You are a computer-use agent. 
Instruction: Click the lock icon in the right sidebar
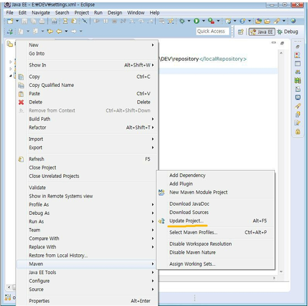tap(298, 132)
